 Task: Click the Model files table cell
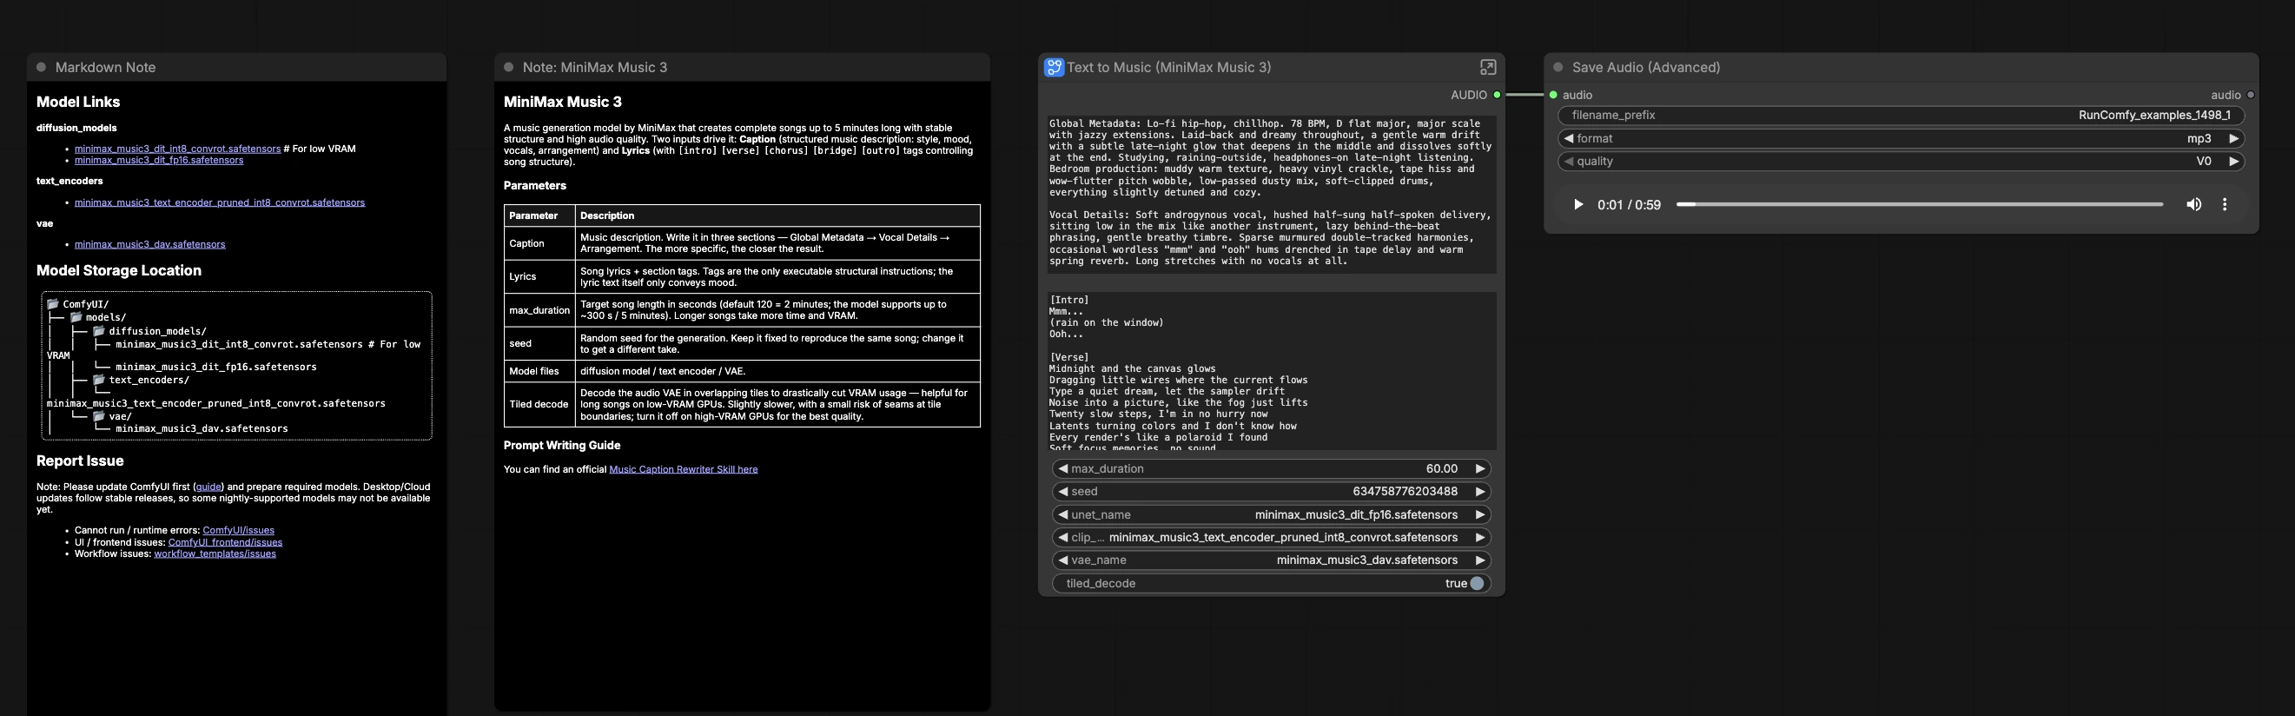coord(540,371)
